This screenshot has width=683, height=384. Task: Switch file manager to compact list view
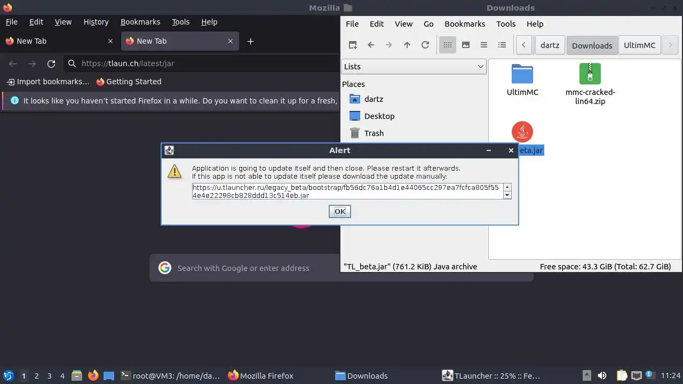[484, 45]
